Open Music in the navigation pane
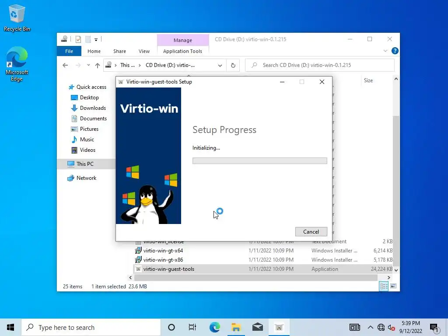This screenshot has width=448, height=336. (82, 140)
